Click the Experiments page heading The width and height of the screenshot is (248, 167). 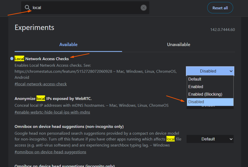[x=34, y=27]
